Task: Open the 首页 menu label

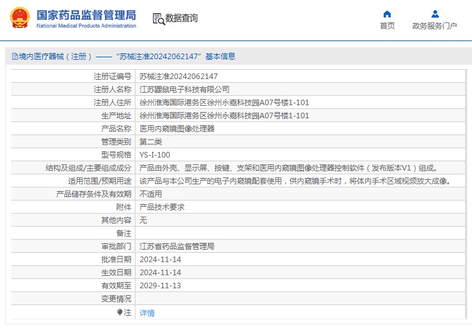Action: [387, 26]
